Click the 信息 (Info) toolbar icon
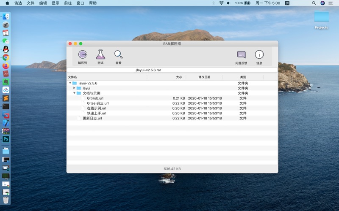 (259, 54)
